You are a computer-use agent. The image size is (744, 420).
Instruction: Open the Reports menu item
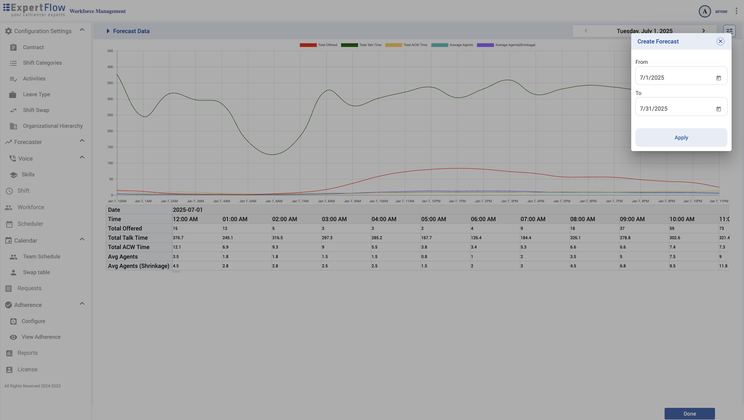coord(27,353)
